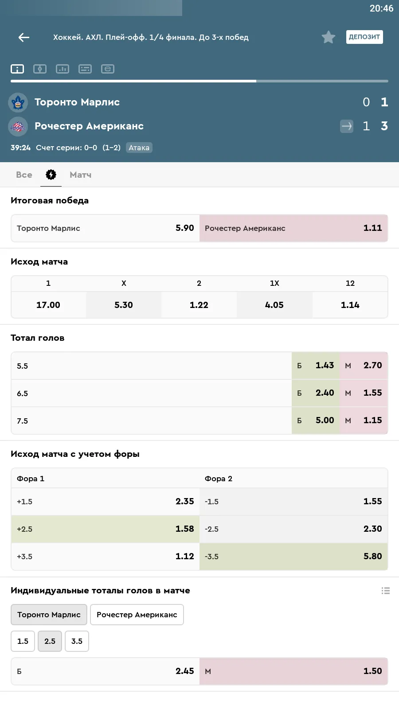Click the match progress bar

(x=199, y=81)
